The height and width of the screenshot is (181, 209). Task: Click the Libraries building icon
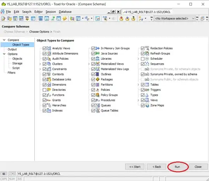click(x=98, y=59)
